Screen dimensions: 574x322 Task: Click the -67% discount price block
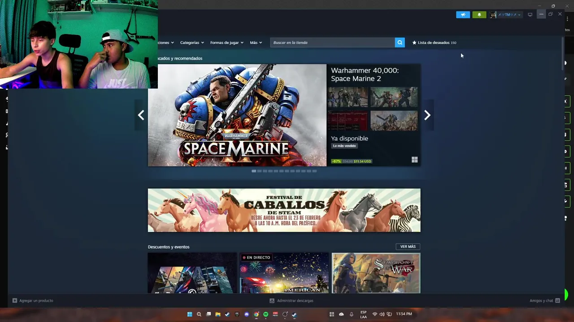pyautogui.click(x=352, y=161)
